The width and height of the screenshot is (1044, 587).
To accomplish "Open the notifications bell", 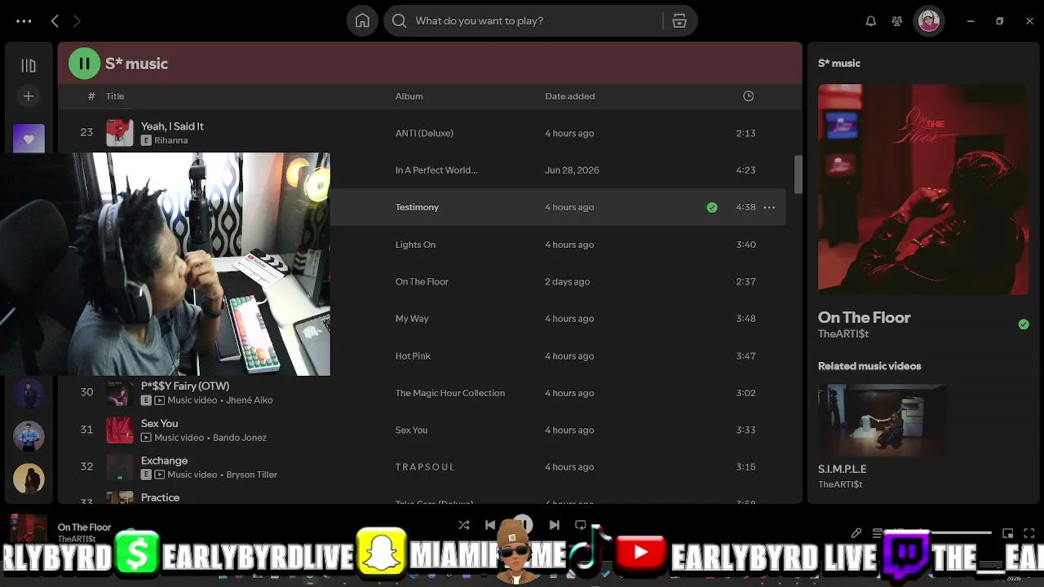I will click(871, 21).
